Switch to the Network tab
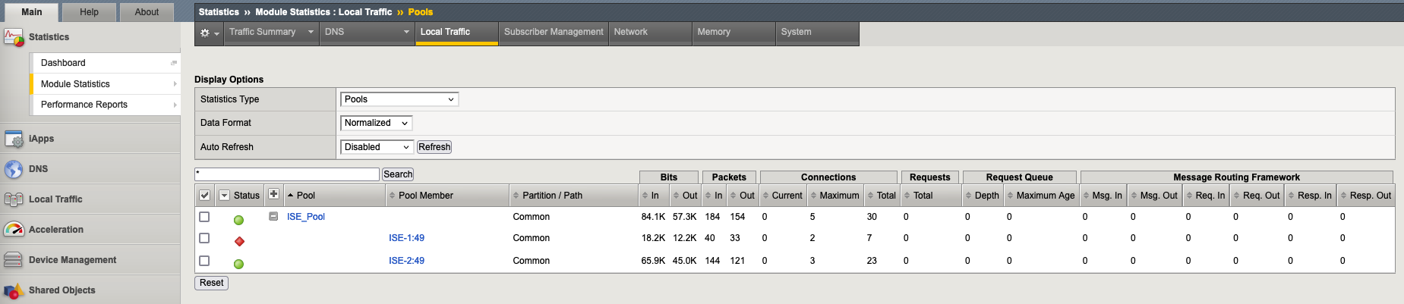Viewport: 1404px width, 304px height. coord(649,33)
